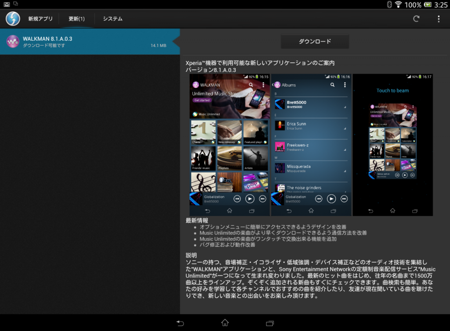Viewport: 450px width, 331px height.
Task: Open the overflow options menu
Action: 439,18
